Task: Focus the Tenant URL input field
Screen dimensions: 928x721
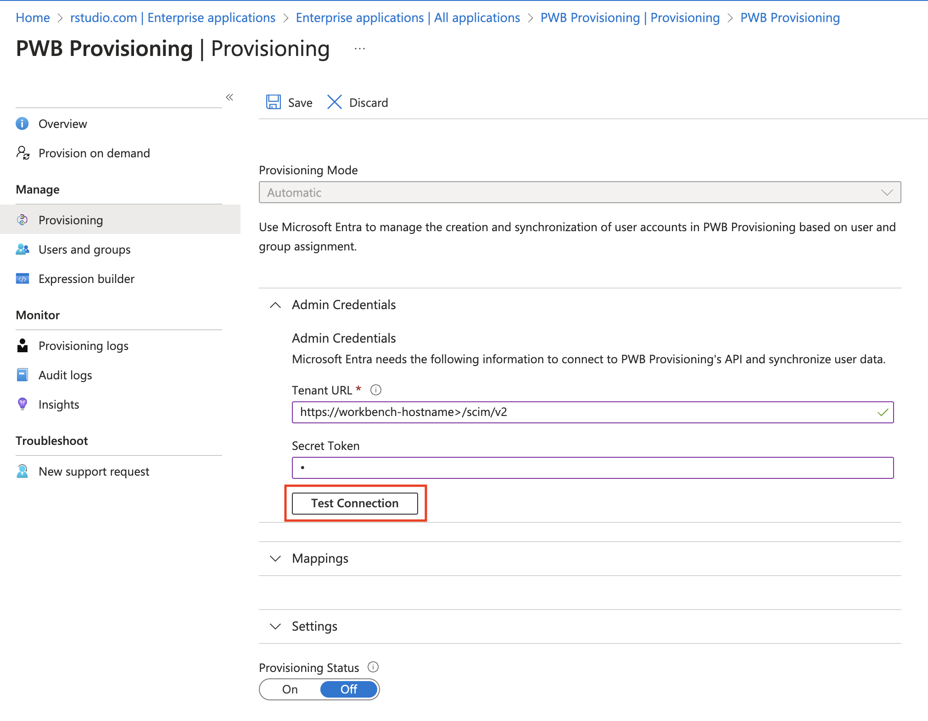Action: tap(593, 412)
